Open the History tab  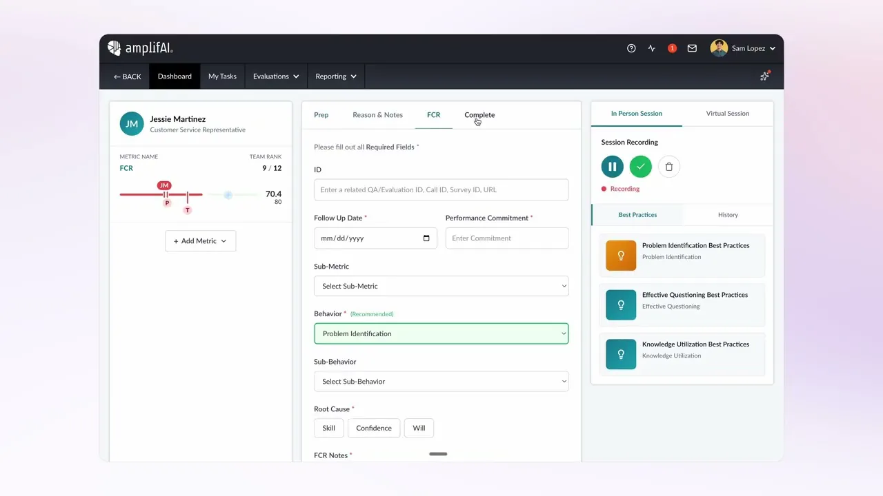728,215
